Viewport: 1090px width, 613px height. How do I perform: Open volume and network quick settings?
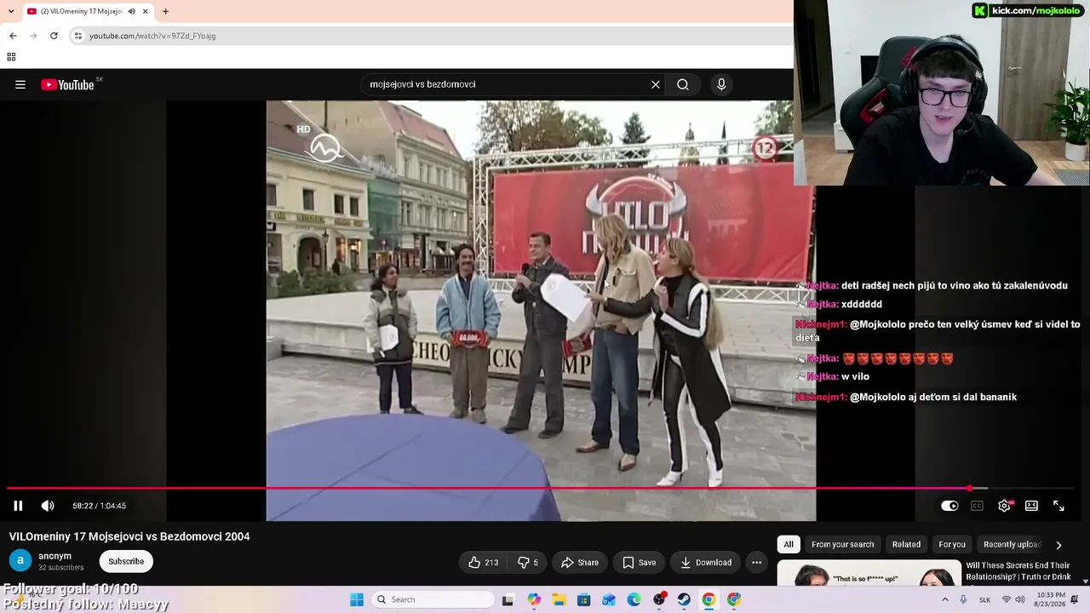(x=1013, y=599)
